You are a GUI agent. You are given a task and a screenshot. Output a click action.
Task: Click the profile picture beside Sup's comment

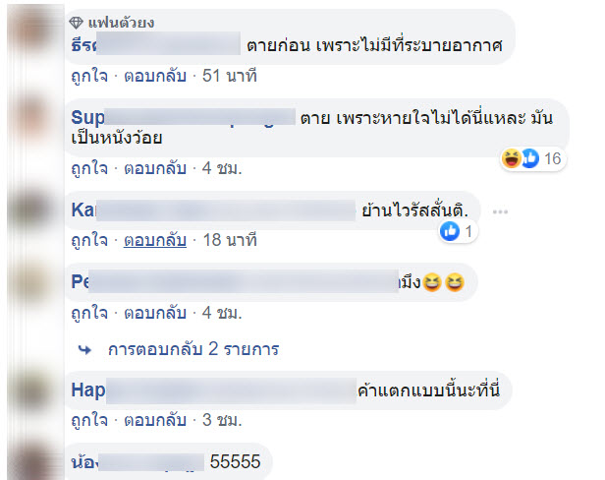(x=34, y=117)
